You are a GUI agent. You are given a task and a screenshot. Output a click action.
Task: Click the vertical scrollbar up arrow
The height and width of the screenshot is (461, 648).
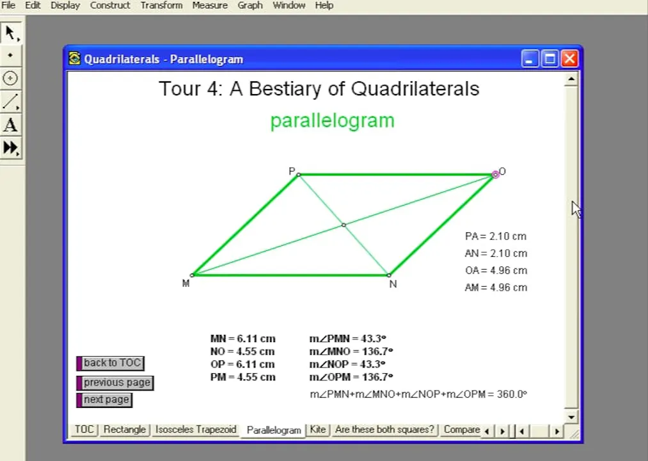pos(571,79)
